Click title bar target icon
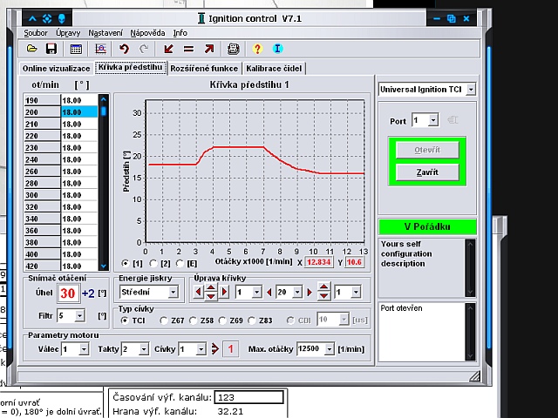Image resolution: width=558 pixels, height=418 pixels. point(47,18)
